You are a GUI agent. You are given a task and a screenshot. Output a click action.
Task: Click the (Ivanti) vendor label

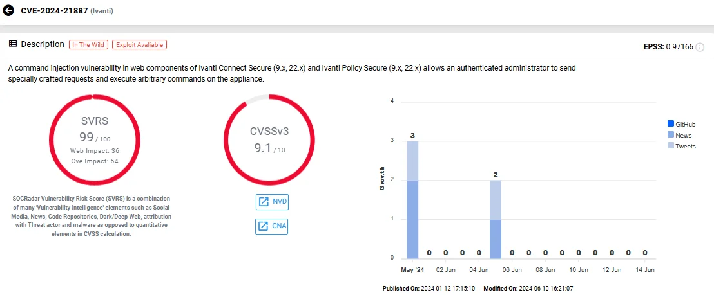click(102, 11)
